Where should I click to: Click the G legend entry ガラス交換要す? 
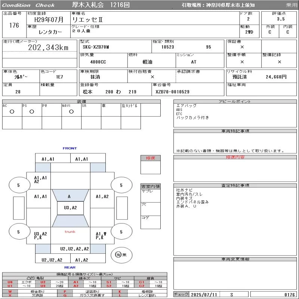pos(92,295)
